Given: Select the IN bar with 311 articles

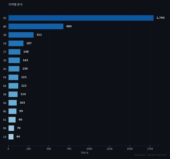Looking at the screenshot, I should 21,35.
